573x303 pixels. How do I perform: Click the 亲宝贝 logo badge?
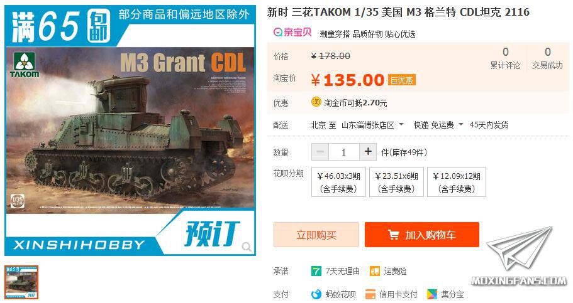coord(292,33)
